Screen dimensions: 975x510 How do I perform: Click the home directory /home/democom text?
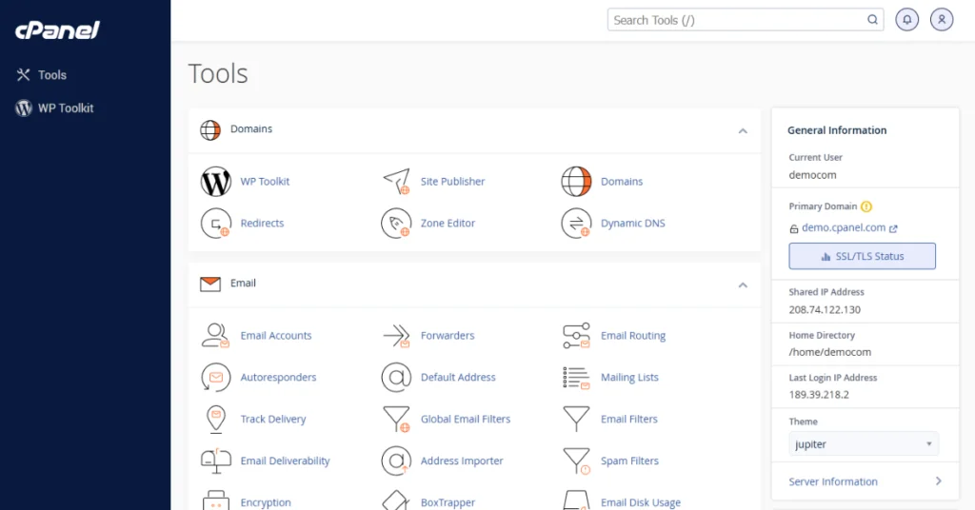point(830,352)
